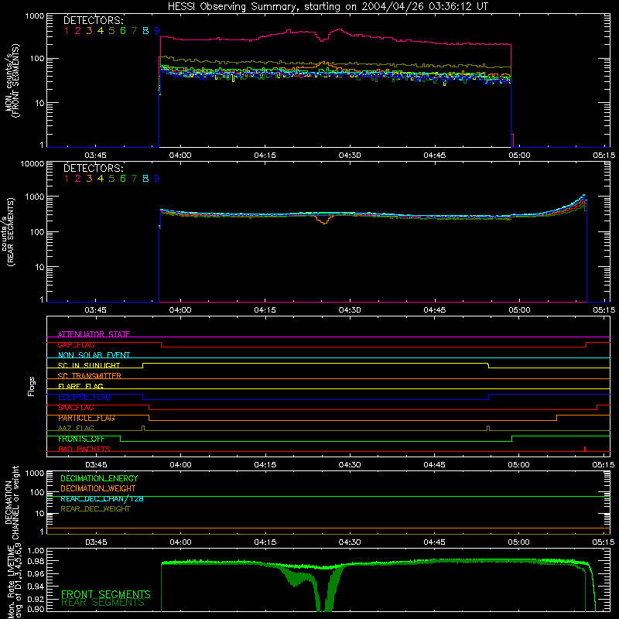The image size is (619, 619).
Task: Click the GAP_FLAG label
Action: click(x=76, y=344)
